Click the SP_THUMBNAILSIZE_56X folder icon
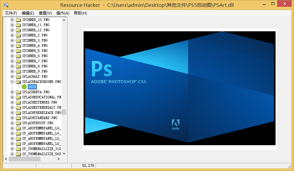Image resolution: width=294 pixels, height=171 pixels. pos(18,154)
